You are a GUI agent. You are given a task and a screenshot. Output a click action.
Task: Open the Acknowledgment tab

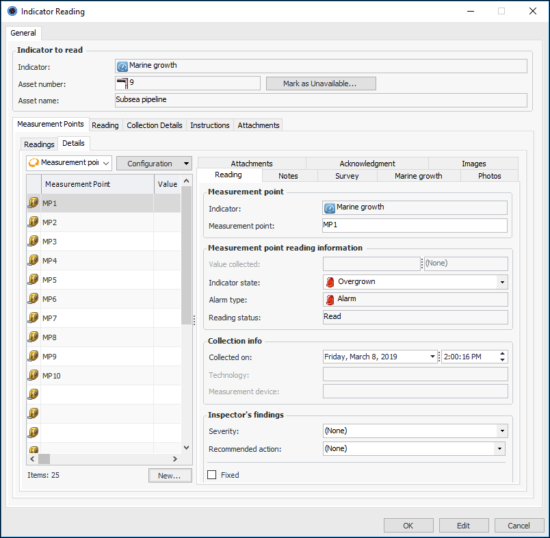[367, 164]
